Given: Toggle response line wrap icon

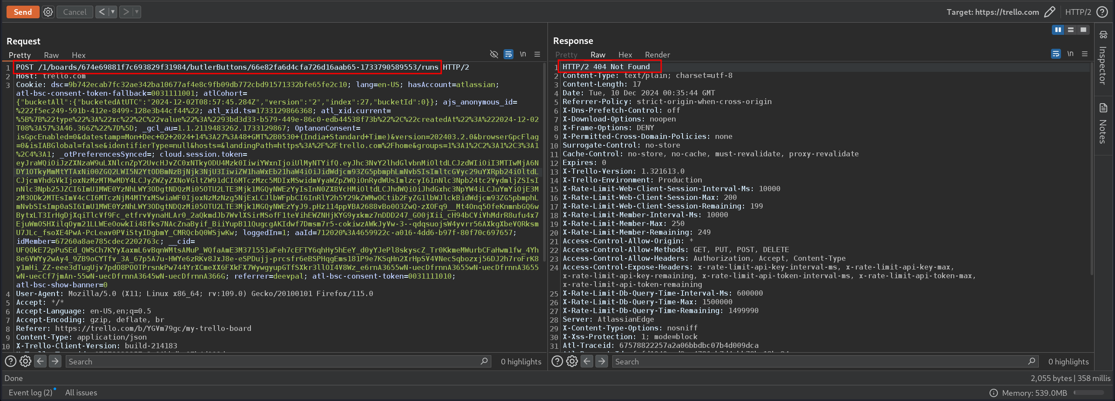Looking at the screenshot, I should (1056, 54).
